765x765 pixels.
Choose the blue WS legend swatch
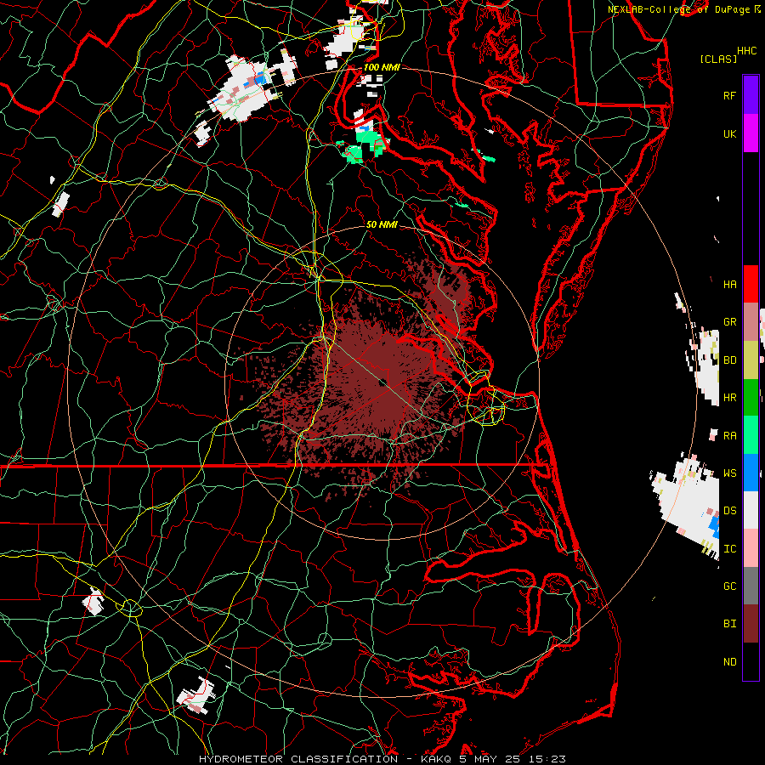pos(751,473)
